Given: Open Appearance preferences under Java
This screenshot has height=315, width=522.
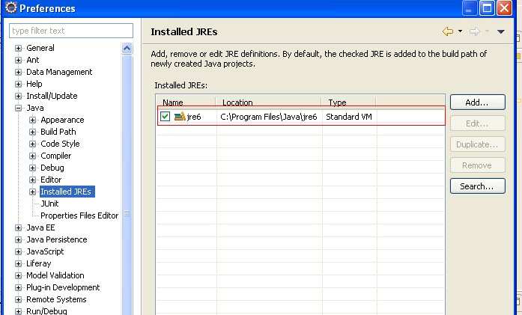Looking at the screenshot, I should point(62,120).
